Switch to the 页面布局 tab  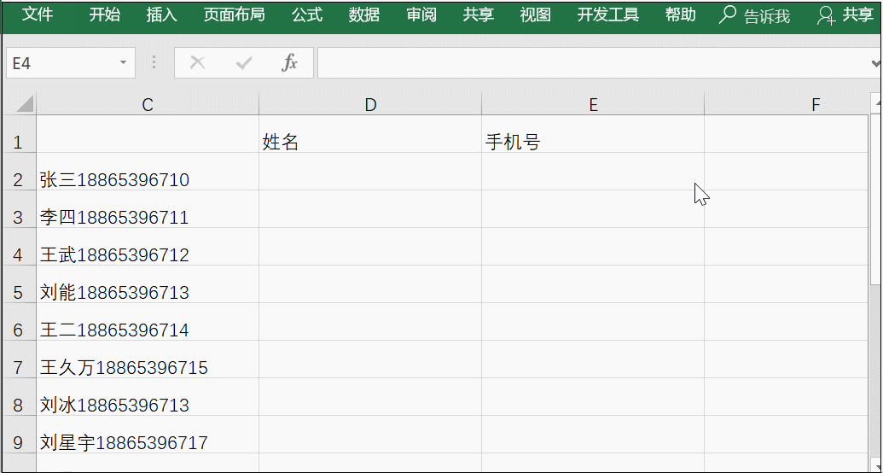[x=235, y=15]
